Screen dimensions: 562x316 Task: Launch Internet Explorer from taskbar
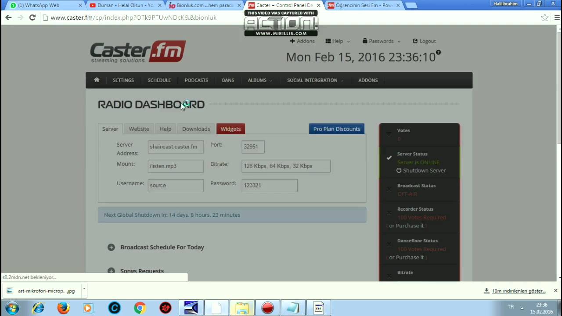[38, 308]
